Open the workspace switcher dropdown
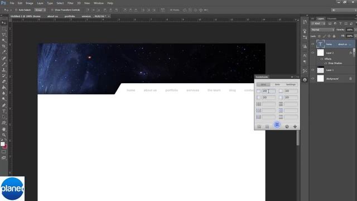357x201 pixels. (344, 10)
